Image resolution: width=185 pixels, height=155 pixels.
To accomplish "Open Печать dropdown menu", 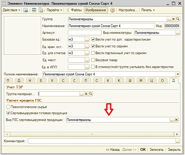I will click(148, 10).
